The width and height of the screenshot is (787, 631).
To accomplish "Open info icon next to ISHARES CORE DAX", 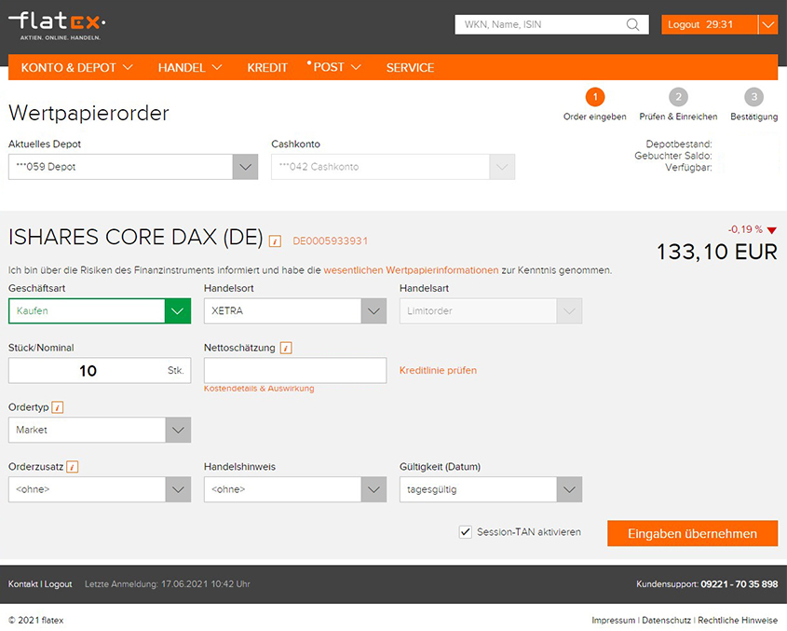I will pos(275,241).
